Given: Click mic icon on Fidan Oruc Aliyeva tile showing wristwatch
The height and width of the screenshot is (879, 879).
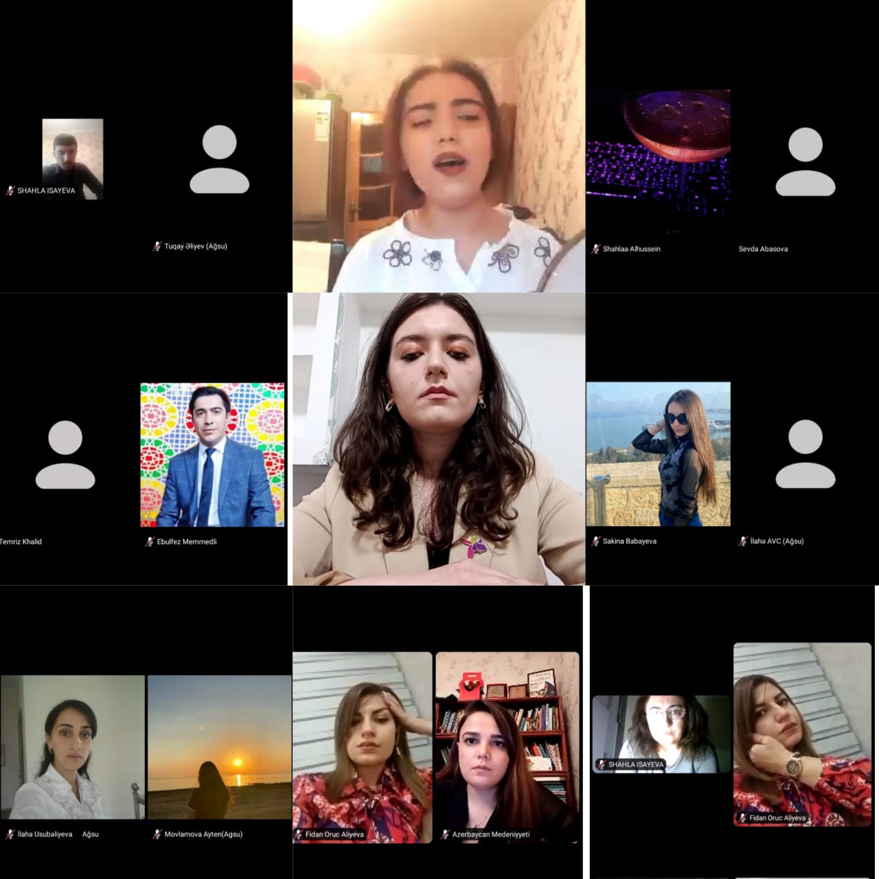Looking at the screenshot, I should [742, 818].
